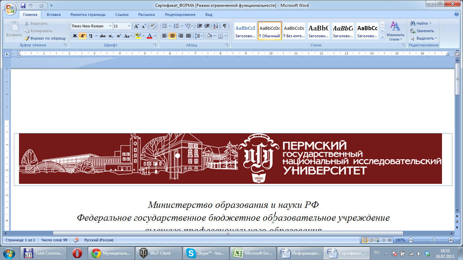
Task: Switch to the Вставка tab
Action: 54,15
